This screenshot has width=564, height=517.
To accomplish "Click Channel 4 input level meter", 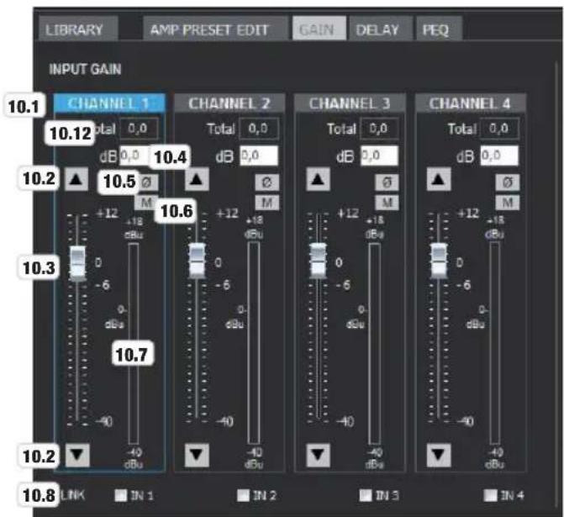I will 495,344.
